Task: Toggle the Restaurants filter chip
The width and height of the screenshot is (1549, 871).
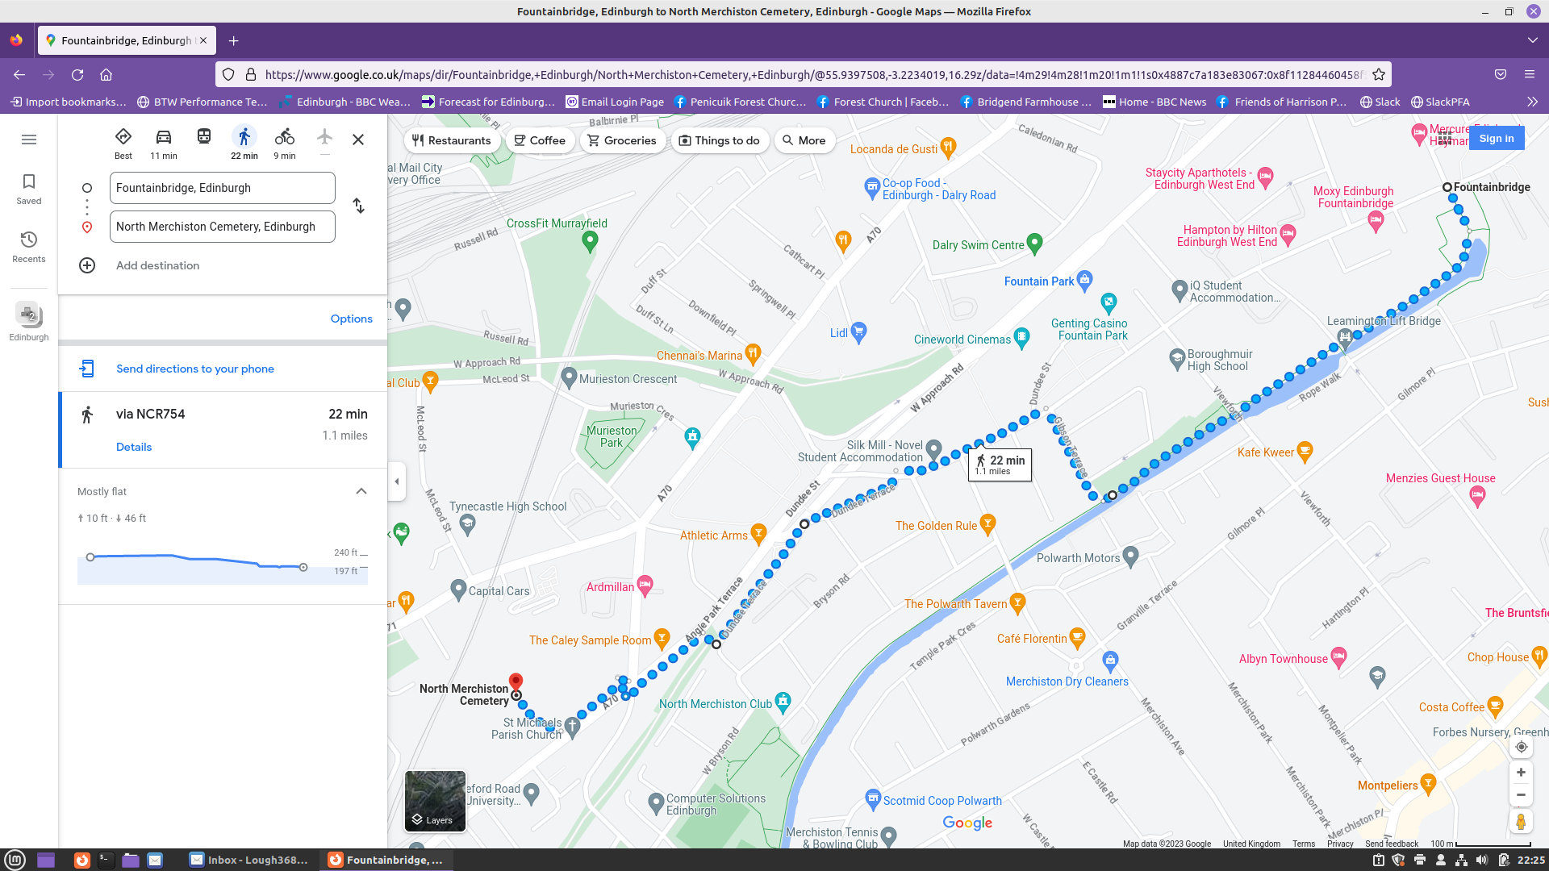Action: 452,140
